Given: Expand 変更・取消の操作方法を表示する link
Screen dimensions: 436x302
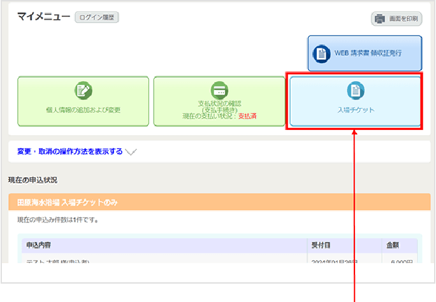Looking at the screenshot, I should click(70, 152).
